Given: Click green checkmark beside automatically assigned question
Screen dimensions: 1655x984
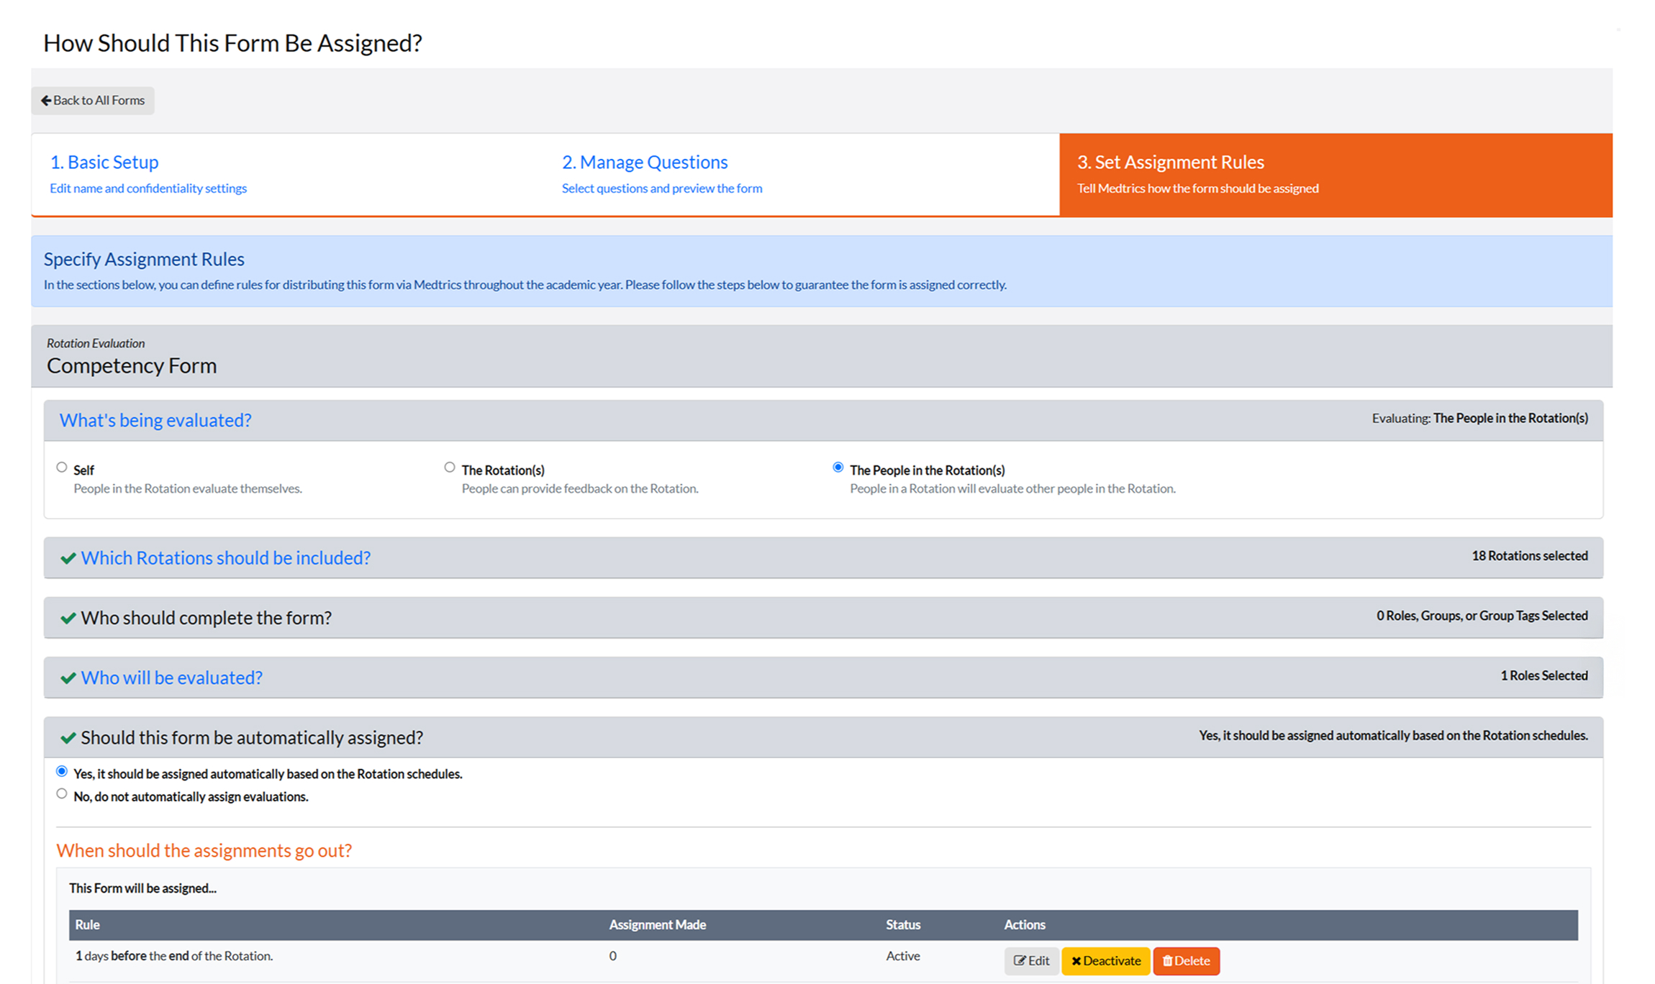Looking at the screenshot, I should 68,737.
